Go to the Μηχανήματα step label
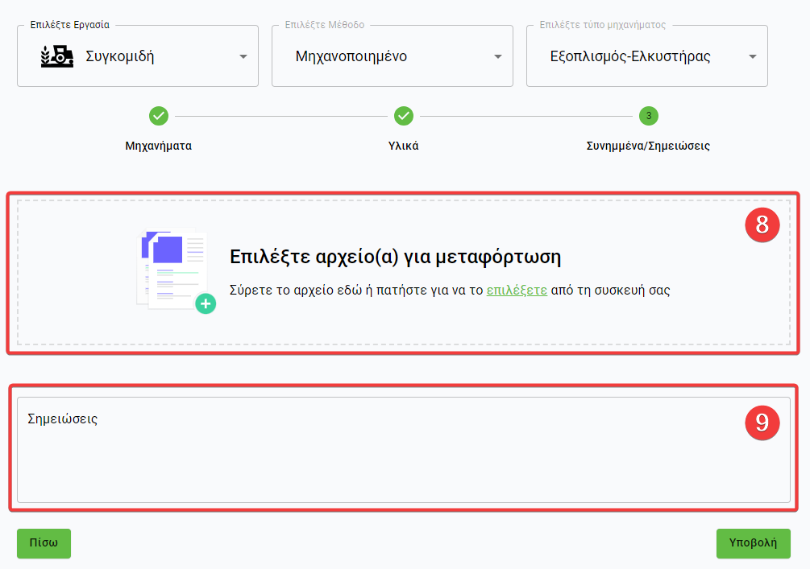Screen dimensions: 810x569 pyautogui.click(x=159, y=146)
